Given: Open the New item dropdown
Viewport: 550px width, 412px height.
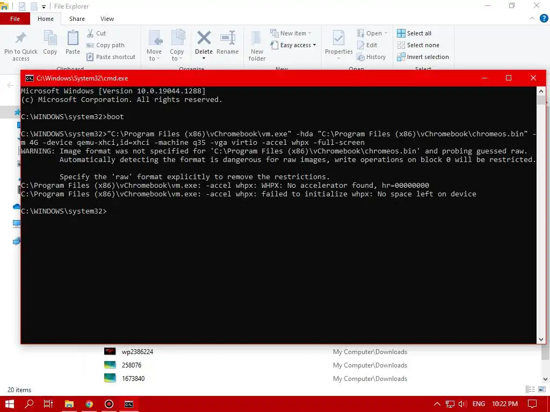Looking at the screenshot, I should 291,33.
